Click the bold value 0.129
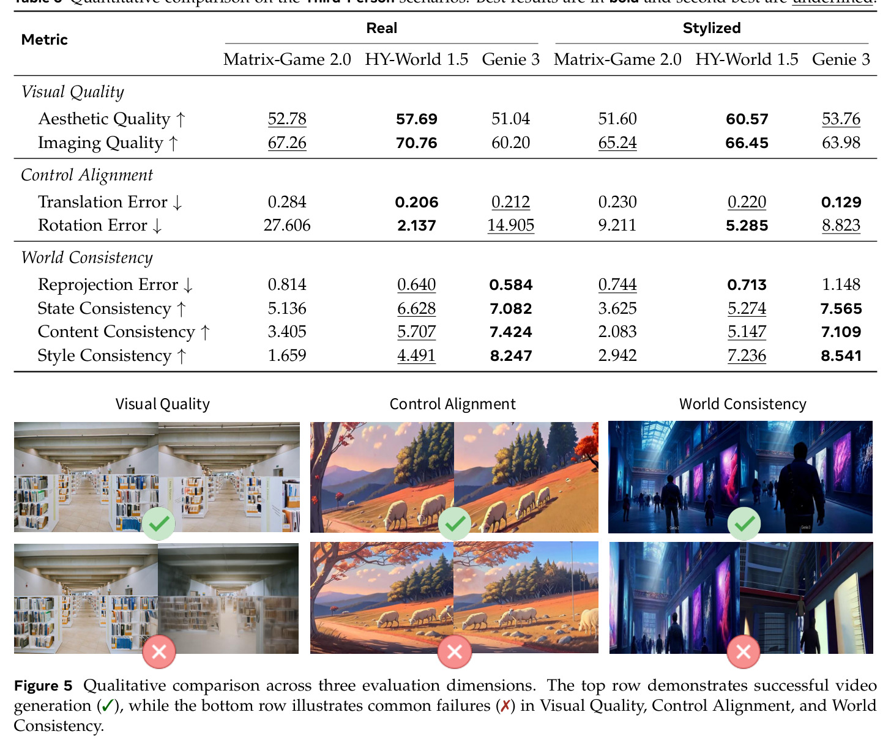 pos(841,202)
